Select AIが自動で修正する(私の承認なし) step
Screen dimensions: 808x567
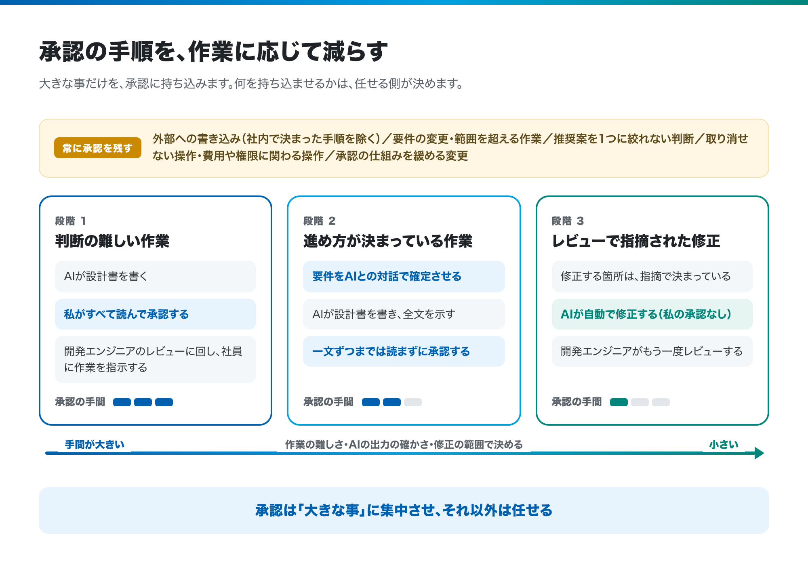tap(652, 314)
